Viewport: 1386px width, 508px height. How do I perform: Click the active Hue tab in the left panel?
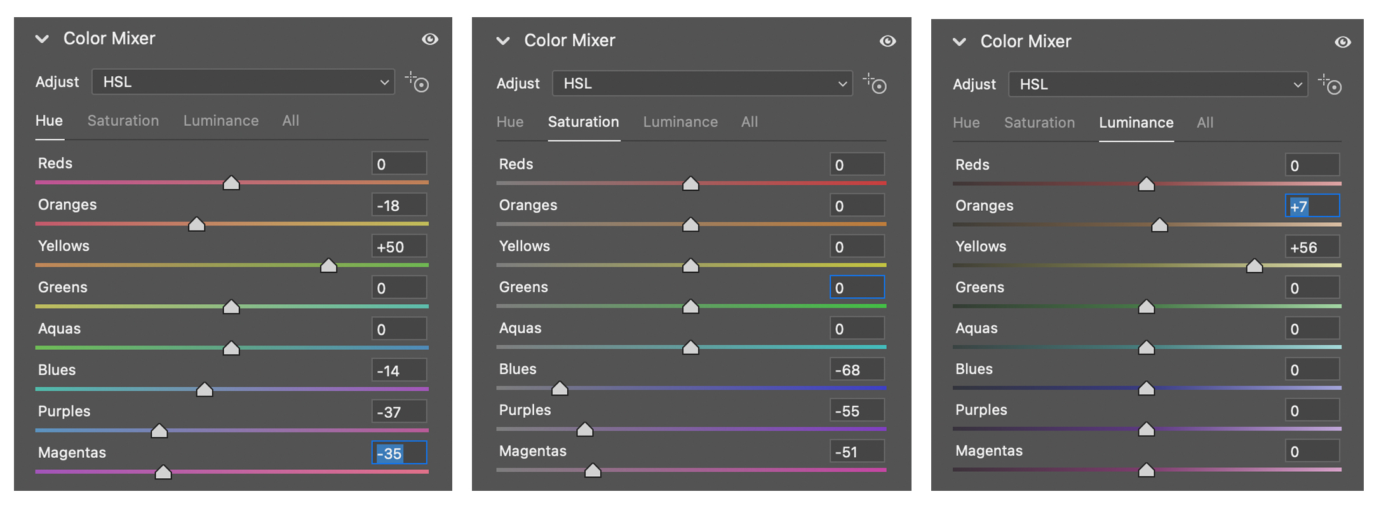tap(49, 121)
